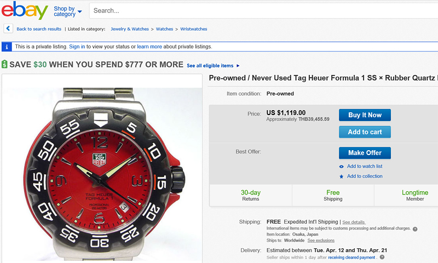The image size is (438, 263).
Task: Click the green savings tag icon
Action: [x=4, y=65]
